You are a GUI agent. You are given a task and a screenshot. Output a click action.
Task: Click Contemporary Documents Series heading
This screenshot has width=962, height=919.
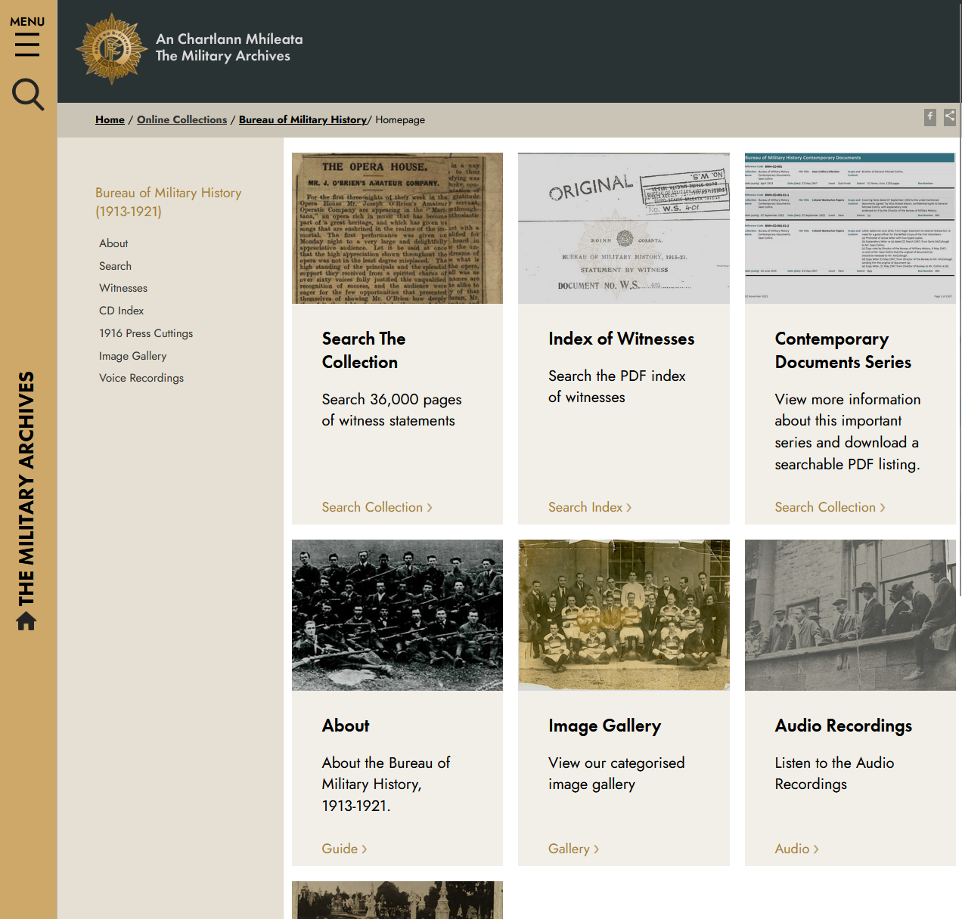(x=843, y=350)
